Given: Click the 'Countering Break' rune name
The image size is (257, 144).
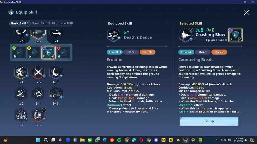Looking at the screenshot, I should click(195, 60).
